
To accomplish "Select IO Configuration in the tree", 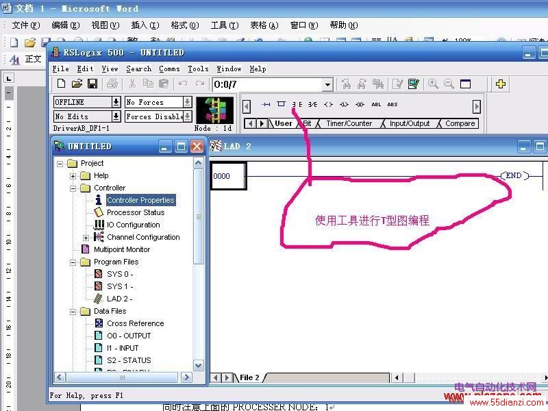I will pyautogui.click(x=133, y=225).
